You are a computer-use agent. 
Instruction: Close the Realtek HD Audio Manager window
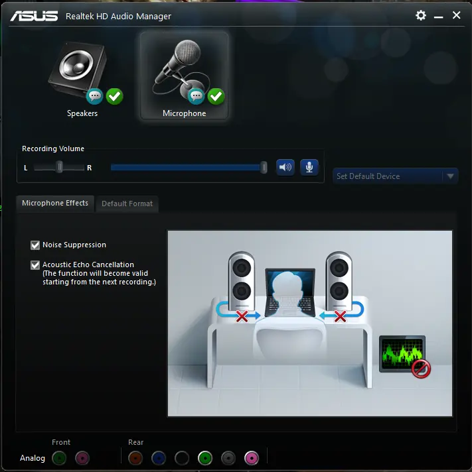coord(456,15)
